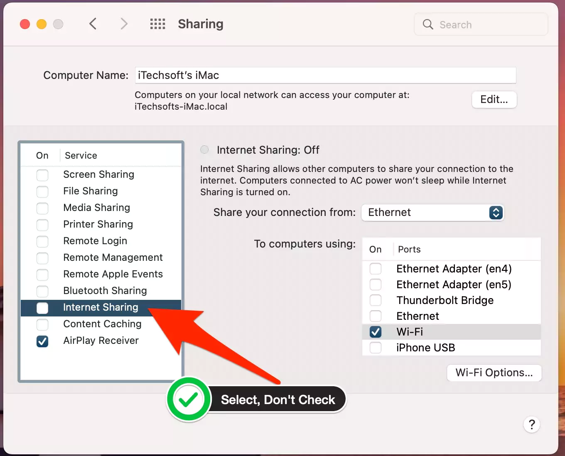Check the Internet Sharing service checkbox
The image size is (565, 456).
point(42,308)
